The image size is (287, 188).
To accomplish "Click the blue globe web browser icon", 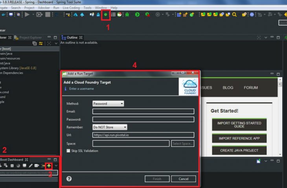I will coord(252,14).
